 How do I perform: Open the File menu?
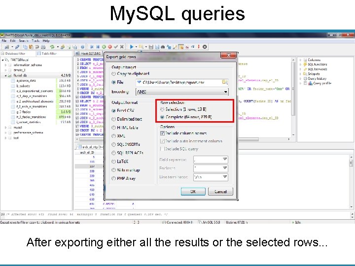click(4, 41)
